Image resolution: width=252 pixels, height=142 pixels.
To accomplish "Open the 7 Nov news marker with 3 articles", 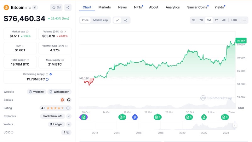I will (x=225, y=117).
